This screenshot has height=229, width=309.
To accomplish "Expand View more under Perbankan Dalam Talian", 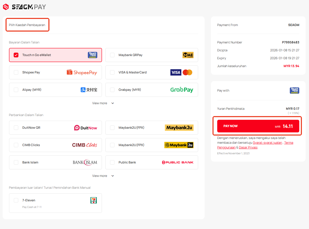I will click(103, 176).
